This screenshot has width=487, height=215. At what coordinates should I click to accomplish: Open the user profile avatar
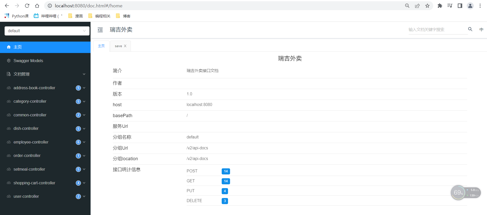click(470, 6)
